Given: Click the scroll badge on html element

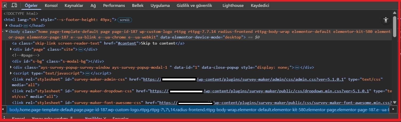Looking at the screenshot, I should coord(125,20).
